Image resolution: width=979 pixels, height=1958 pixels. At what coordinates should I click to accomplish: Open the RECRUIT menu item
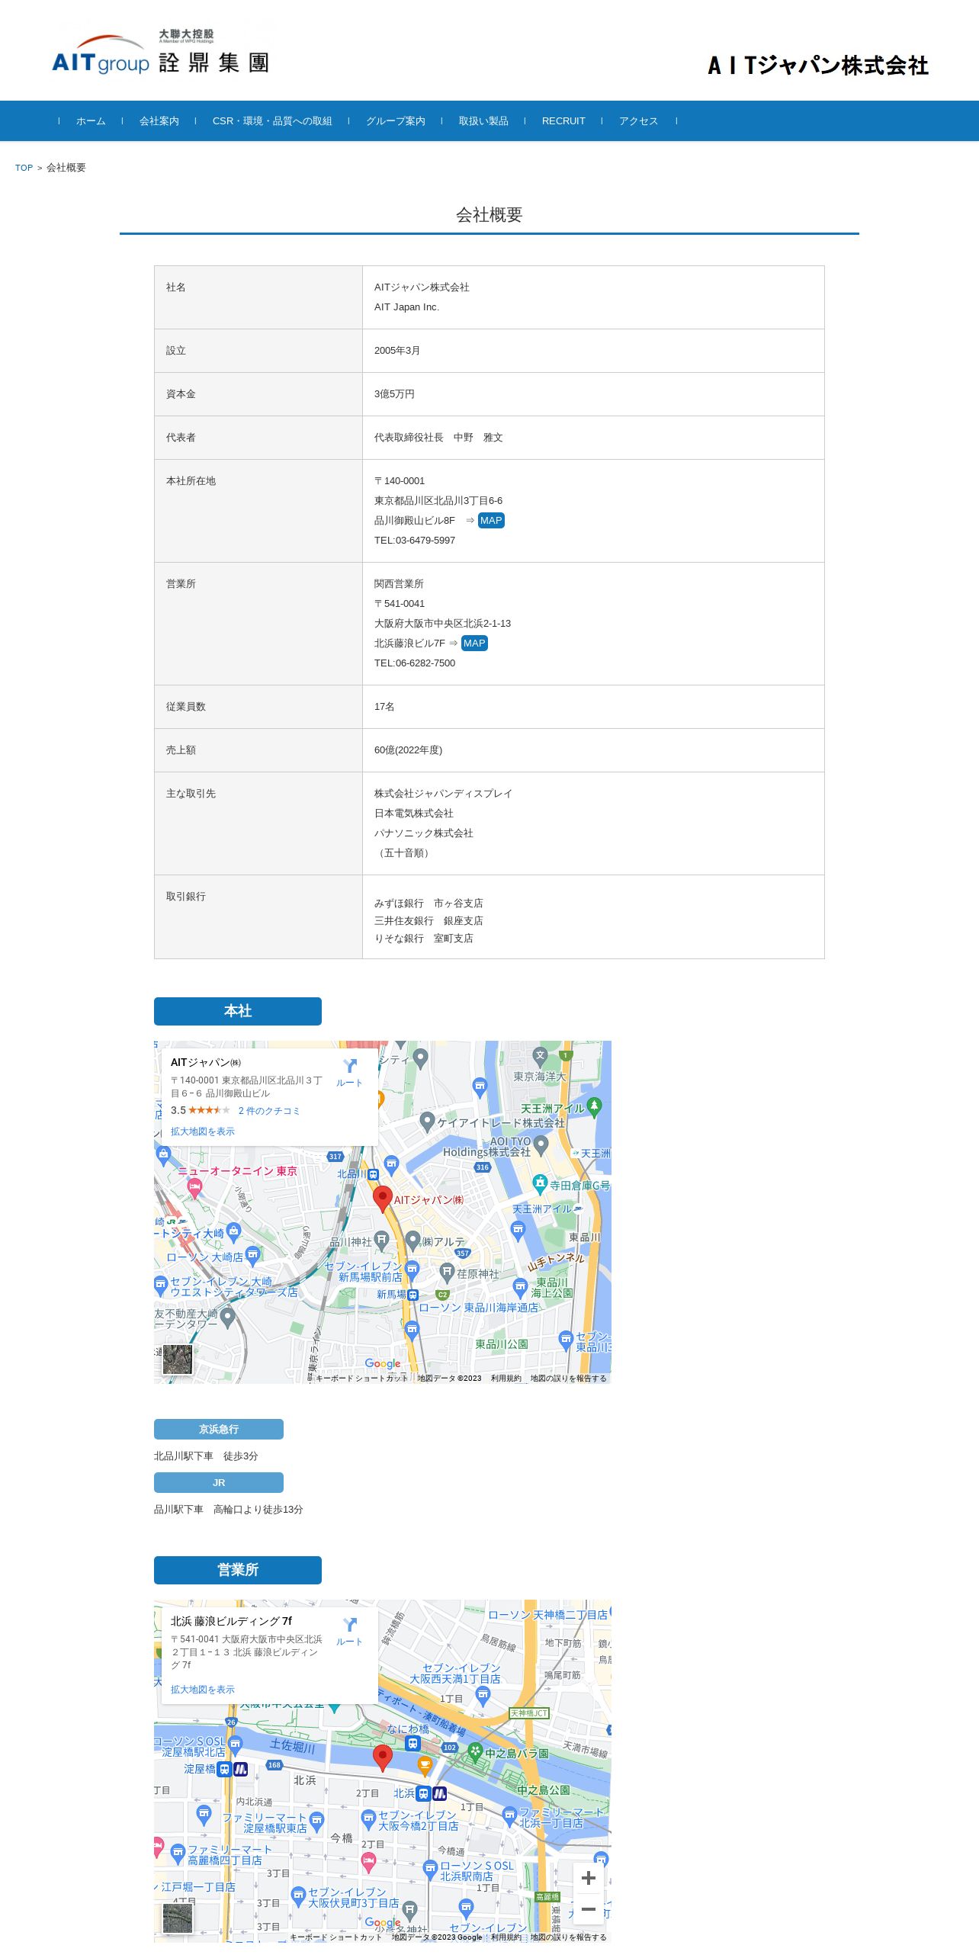point(563,121)
